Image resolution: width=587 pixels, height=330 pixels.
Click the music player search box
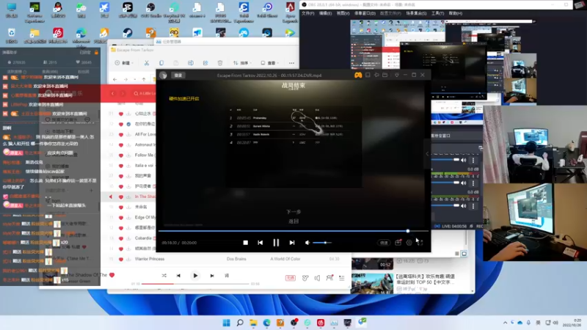tap(144, 94)
